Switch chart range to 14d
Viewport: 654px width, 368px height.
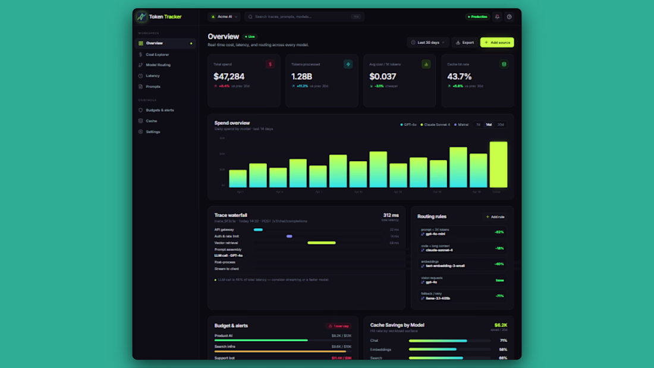coord(488,124)
